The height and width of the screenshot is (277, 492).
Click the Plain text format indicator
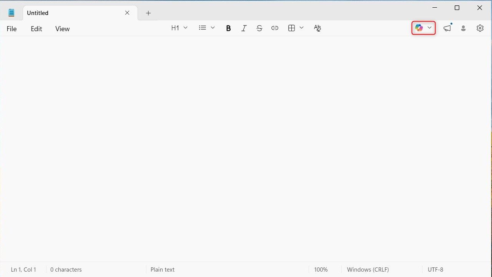pos(163,270)
